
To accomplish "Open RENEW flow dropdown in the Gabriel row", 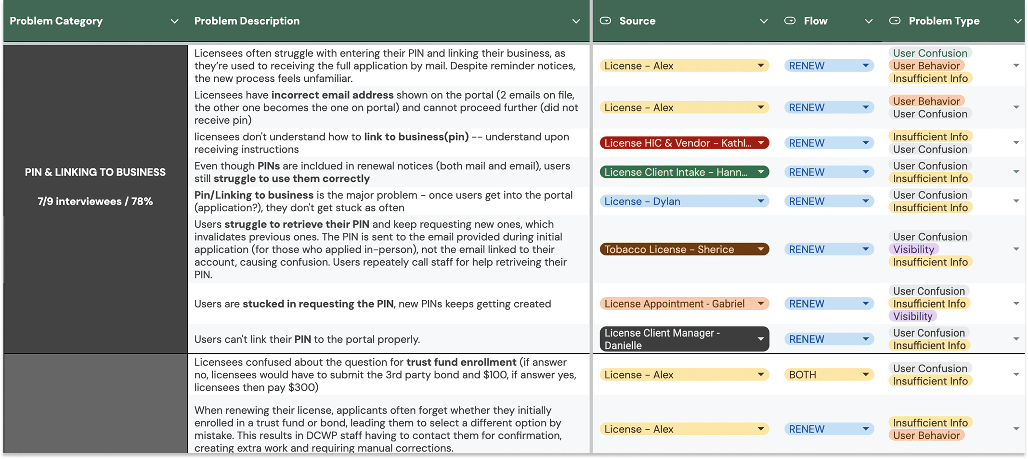I will point(829,304).
